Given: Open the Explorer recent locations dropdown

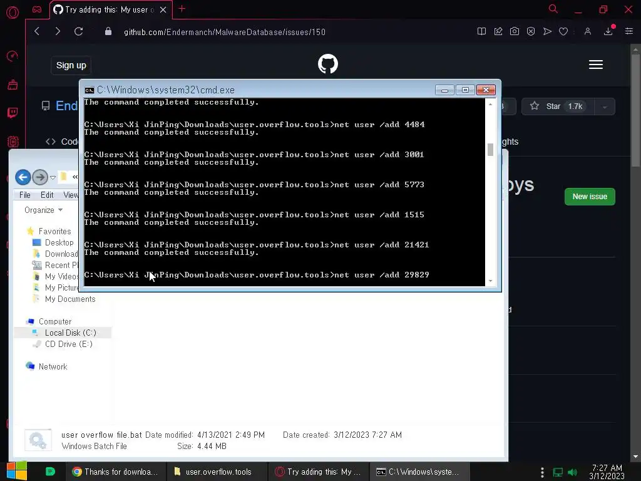Looking at the screenshot, I should pyautogui.click(x=53, y=177).
